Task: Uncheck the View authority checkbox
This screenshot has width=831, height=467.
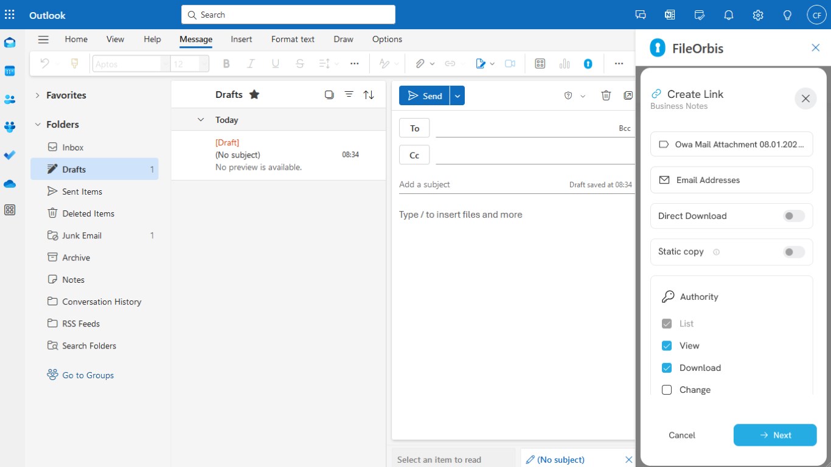Action: [667, 346]
